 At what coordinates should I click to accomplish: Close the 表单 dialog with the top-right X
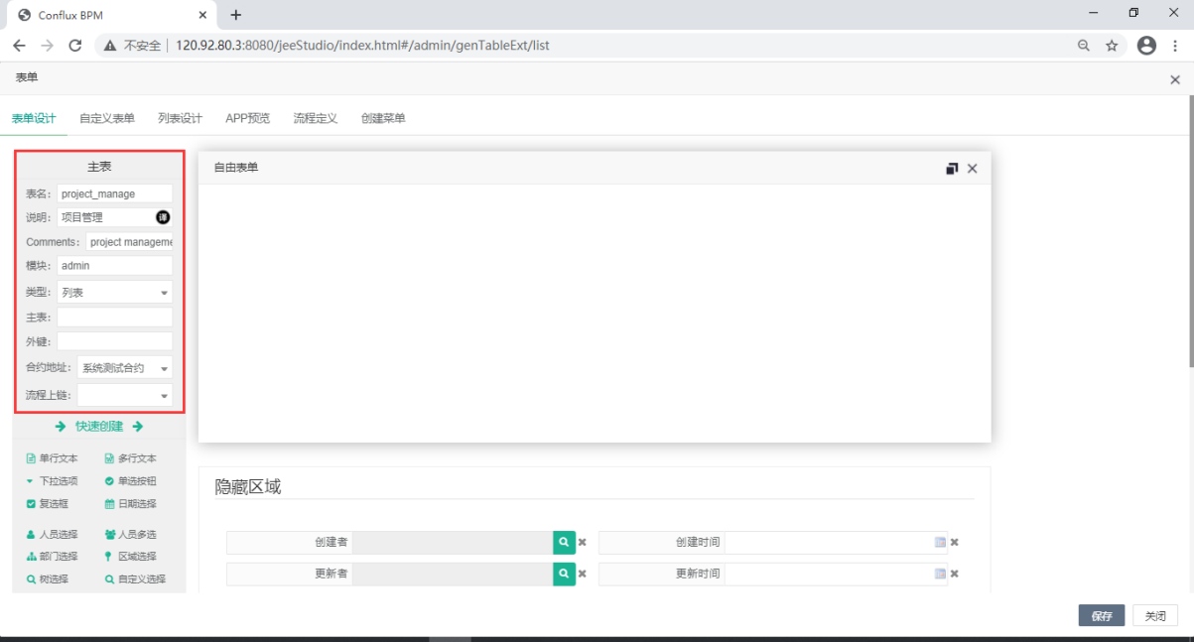tap(1175, 79)
